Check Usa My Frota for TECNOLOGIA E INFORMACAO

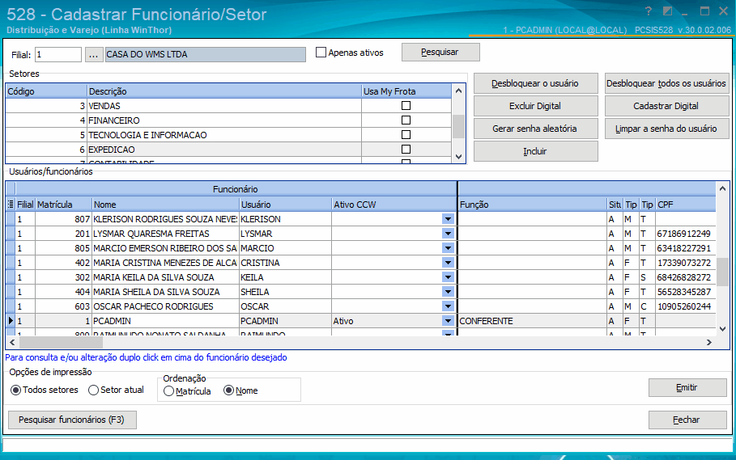pyautogui.click(x=406, y=135)
